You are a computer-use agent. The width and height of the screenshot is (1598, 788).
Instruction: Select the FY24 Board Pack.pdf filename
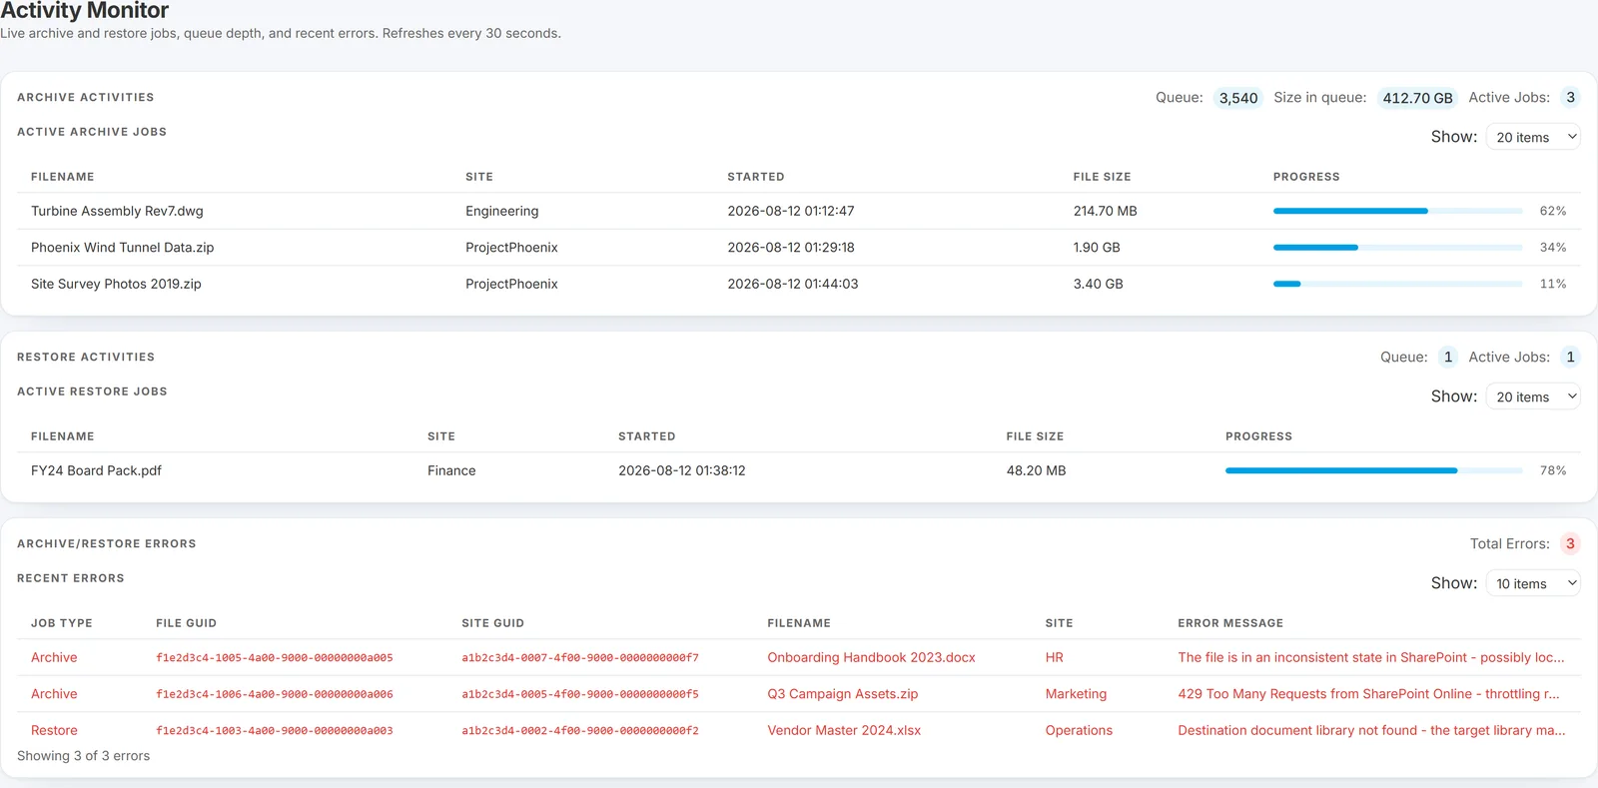click(x=96, y=470)
